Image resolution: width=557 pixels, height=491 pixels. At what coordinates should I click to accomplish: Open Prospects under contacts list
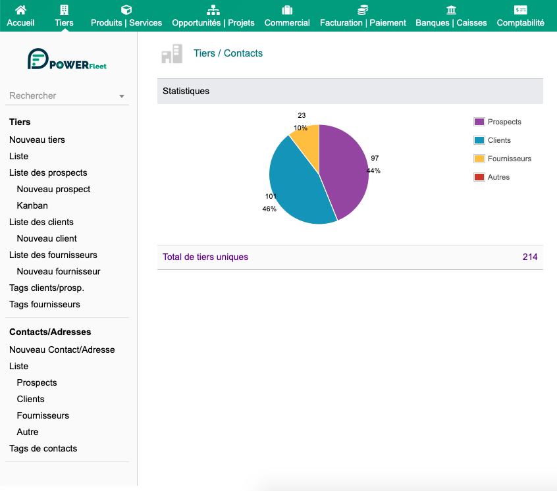coord(37,382)
